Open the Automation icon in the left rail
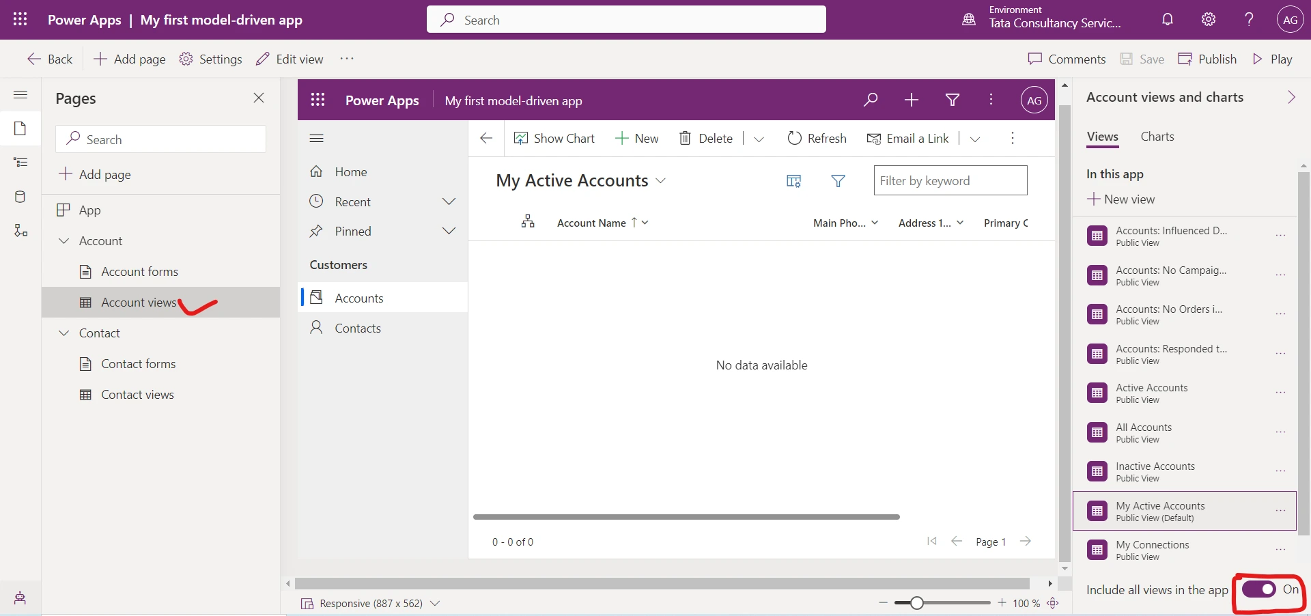The image size is (1311, 616). coord(20,231)
